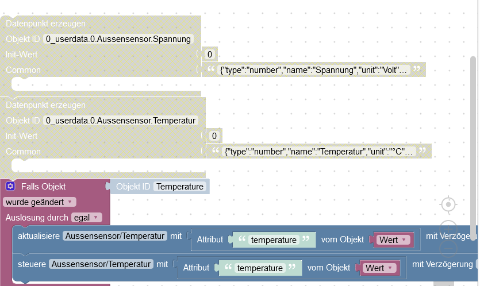Center the workspace with the crosshair icon

448,204
